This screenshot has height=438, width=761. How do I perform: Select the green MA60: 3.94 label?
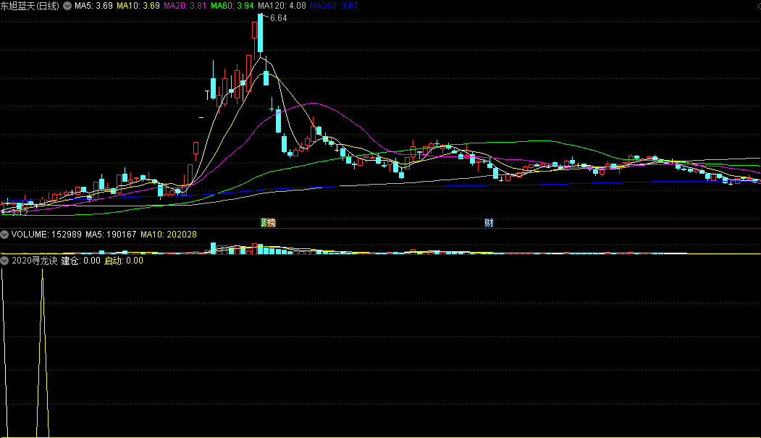pos(232,6)
